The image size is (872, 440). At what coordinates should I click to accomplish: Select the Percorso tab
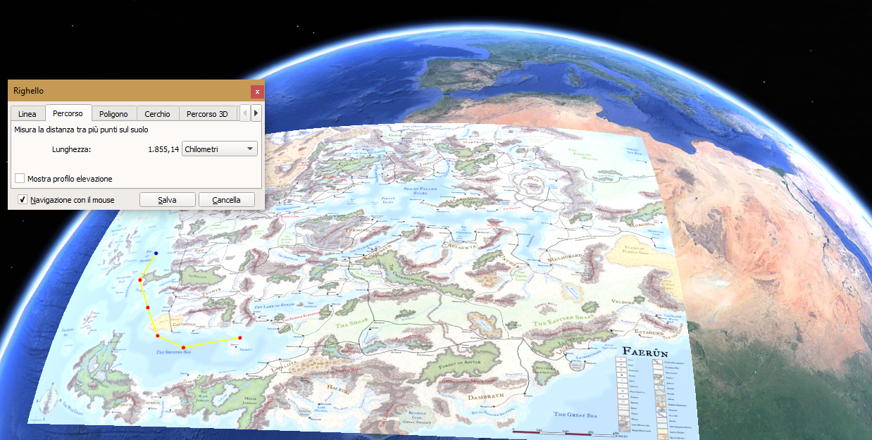point(68,113)
